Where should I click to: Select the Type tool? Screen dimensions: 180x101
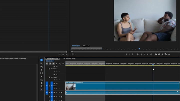click(x=41, y=86)
